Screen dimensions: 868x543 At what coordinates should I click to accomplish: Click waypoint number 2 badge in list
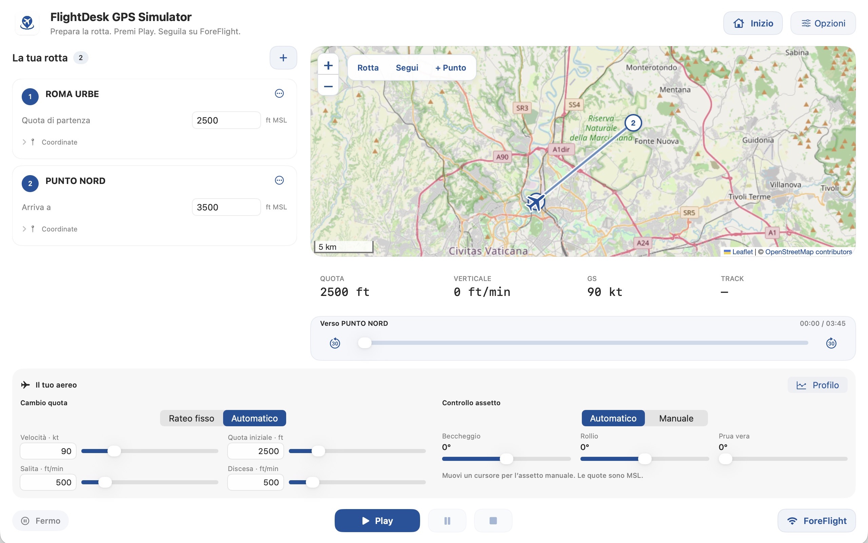(x=30, y=184)
